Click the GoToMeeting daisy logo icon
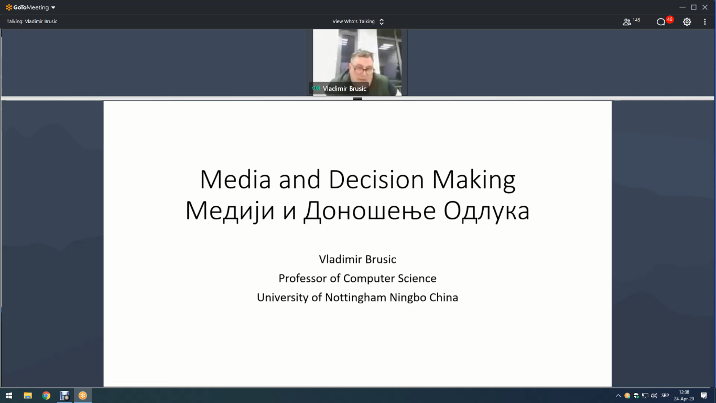Image resolution: width=716 pixels, height=403 pixels. point(9,7)
